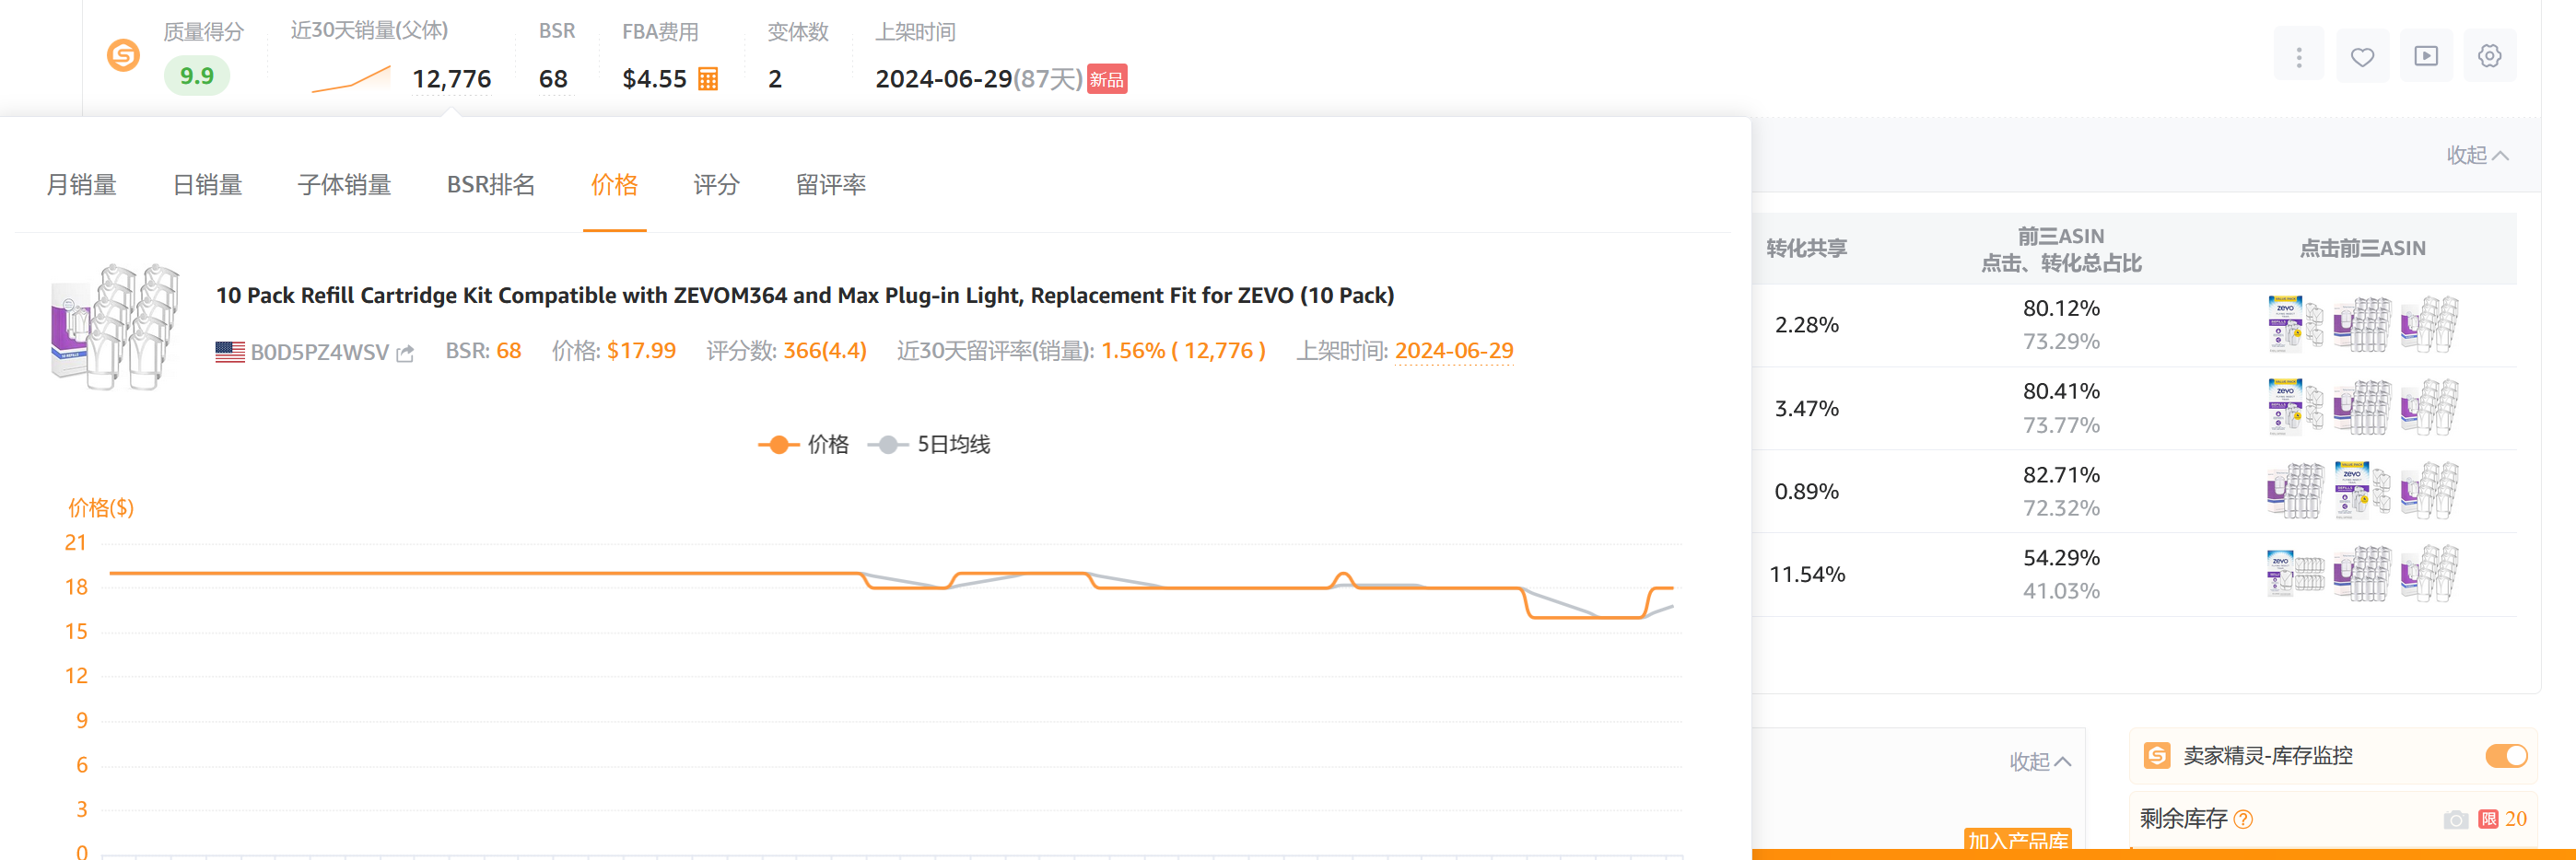Toggle the 5日均线 series in chart legend
Image resolution: width=2576 pixels, height=860 pixels.
(930, 445)
